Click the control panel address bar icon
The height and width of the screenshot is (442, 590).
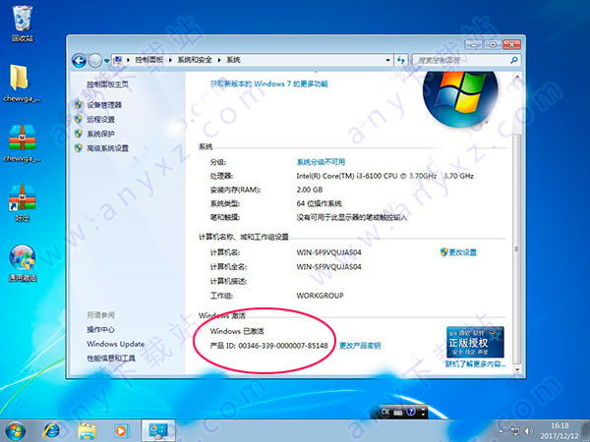click(x=118, y=60)
